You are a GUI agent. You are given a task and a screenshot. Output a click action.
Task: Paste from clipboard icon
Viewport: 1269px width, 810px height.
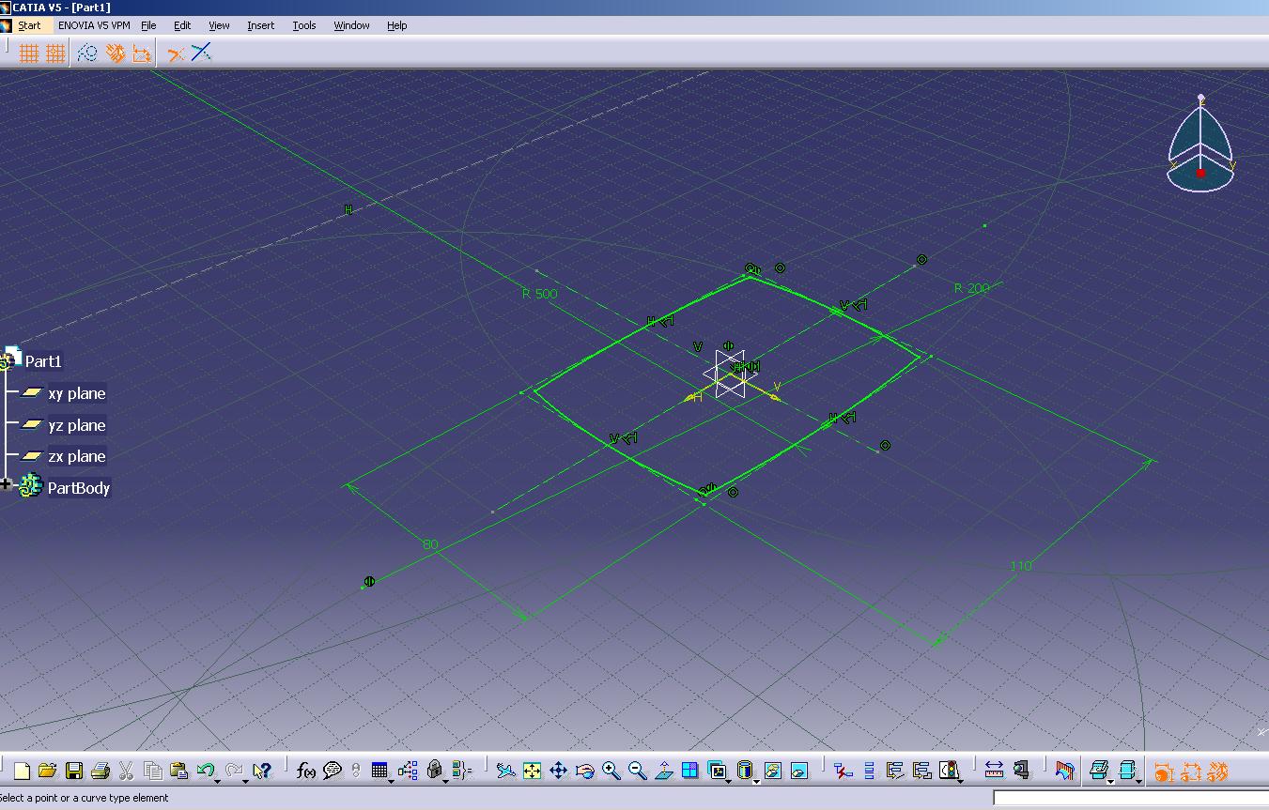tap(178, 771)
